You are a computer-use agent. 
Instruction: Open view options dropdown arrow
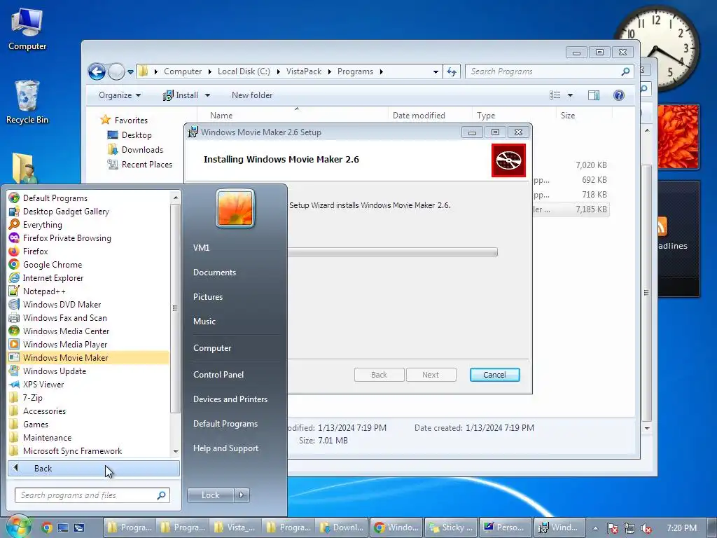570,95
